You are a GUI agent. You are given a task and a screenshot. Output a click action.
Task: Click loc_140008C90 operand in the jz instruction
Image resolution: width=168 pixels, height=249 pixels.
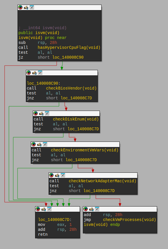coord(68,57)
